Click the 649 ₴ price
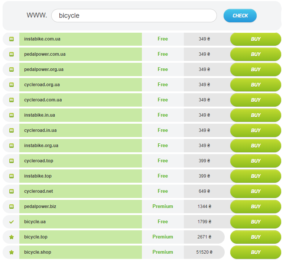The image size is (286, 260). click(204, 191)
